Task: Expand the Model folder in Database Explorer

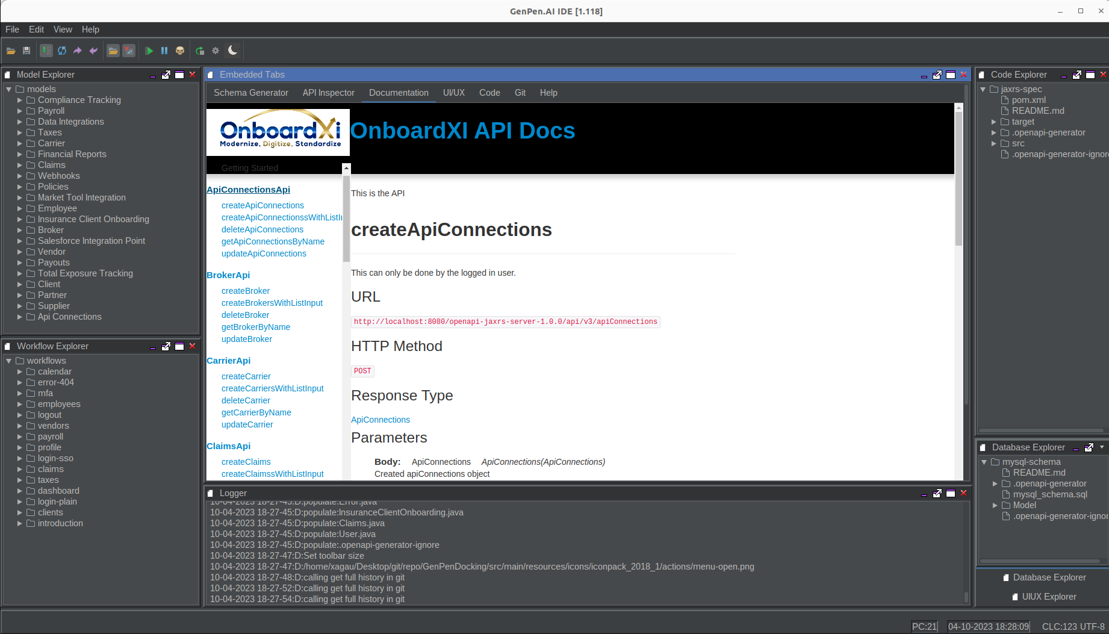Action: [995, 505]
